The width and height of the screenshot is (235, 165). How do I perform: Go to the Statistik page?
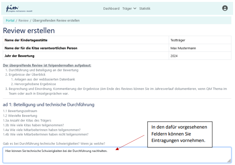[x=145, y=8]
